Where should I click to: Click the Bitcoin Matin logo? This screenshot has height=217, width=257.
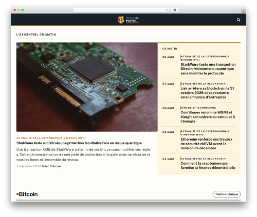(128, 19)
